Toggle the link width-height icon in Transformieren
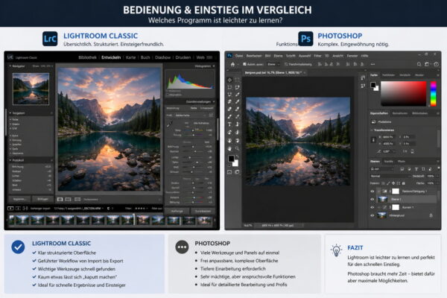 (x=373, y=140)
